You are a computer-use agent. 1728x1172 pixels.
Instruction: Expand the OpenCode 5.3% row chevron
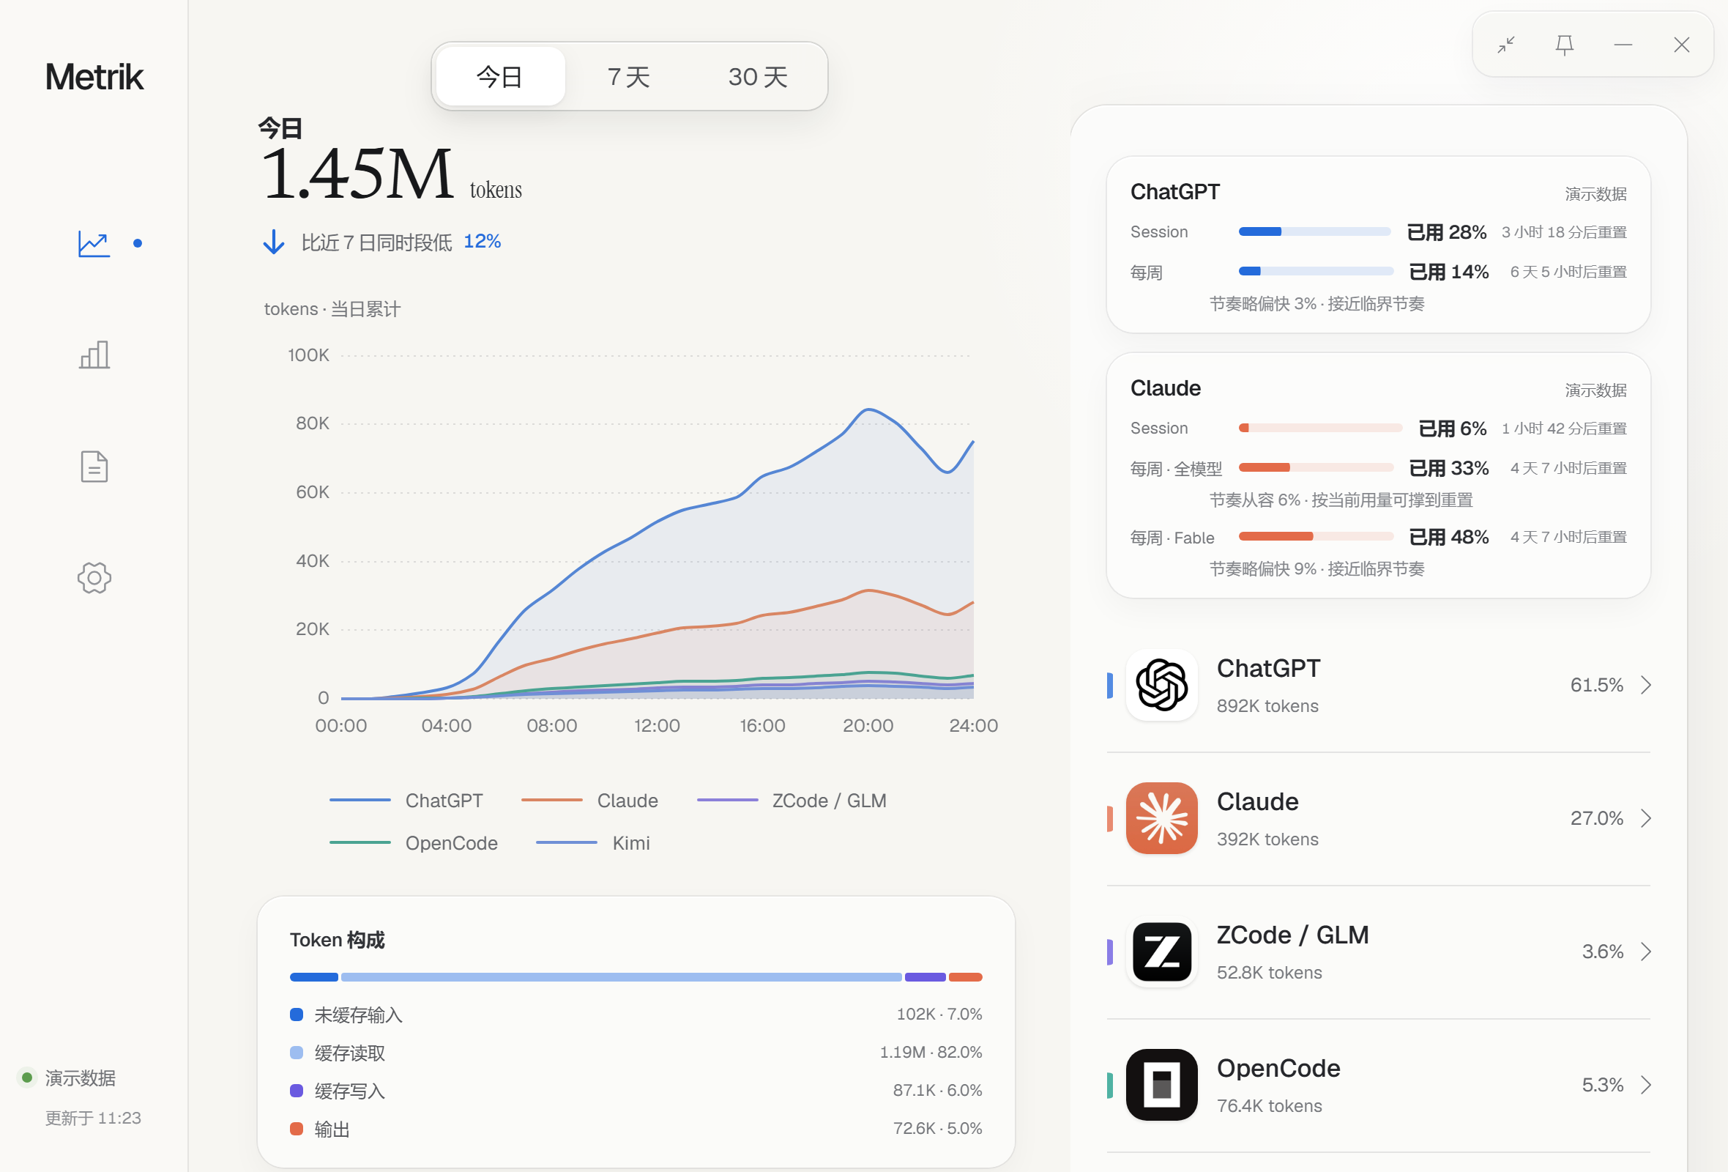tap(1646, 1084)
